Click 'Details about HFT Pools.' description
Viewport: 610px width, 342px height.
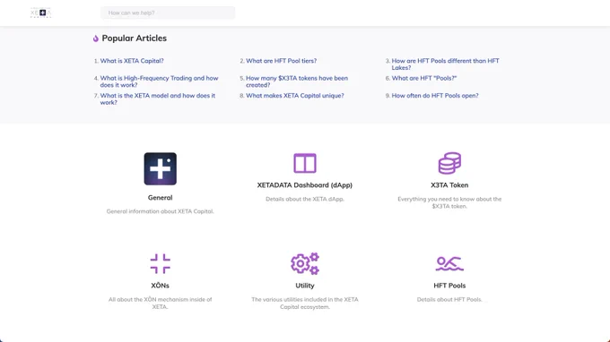449,299
